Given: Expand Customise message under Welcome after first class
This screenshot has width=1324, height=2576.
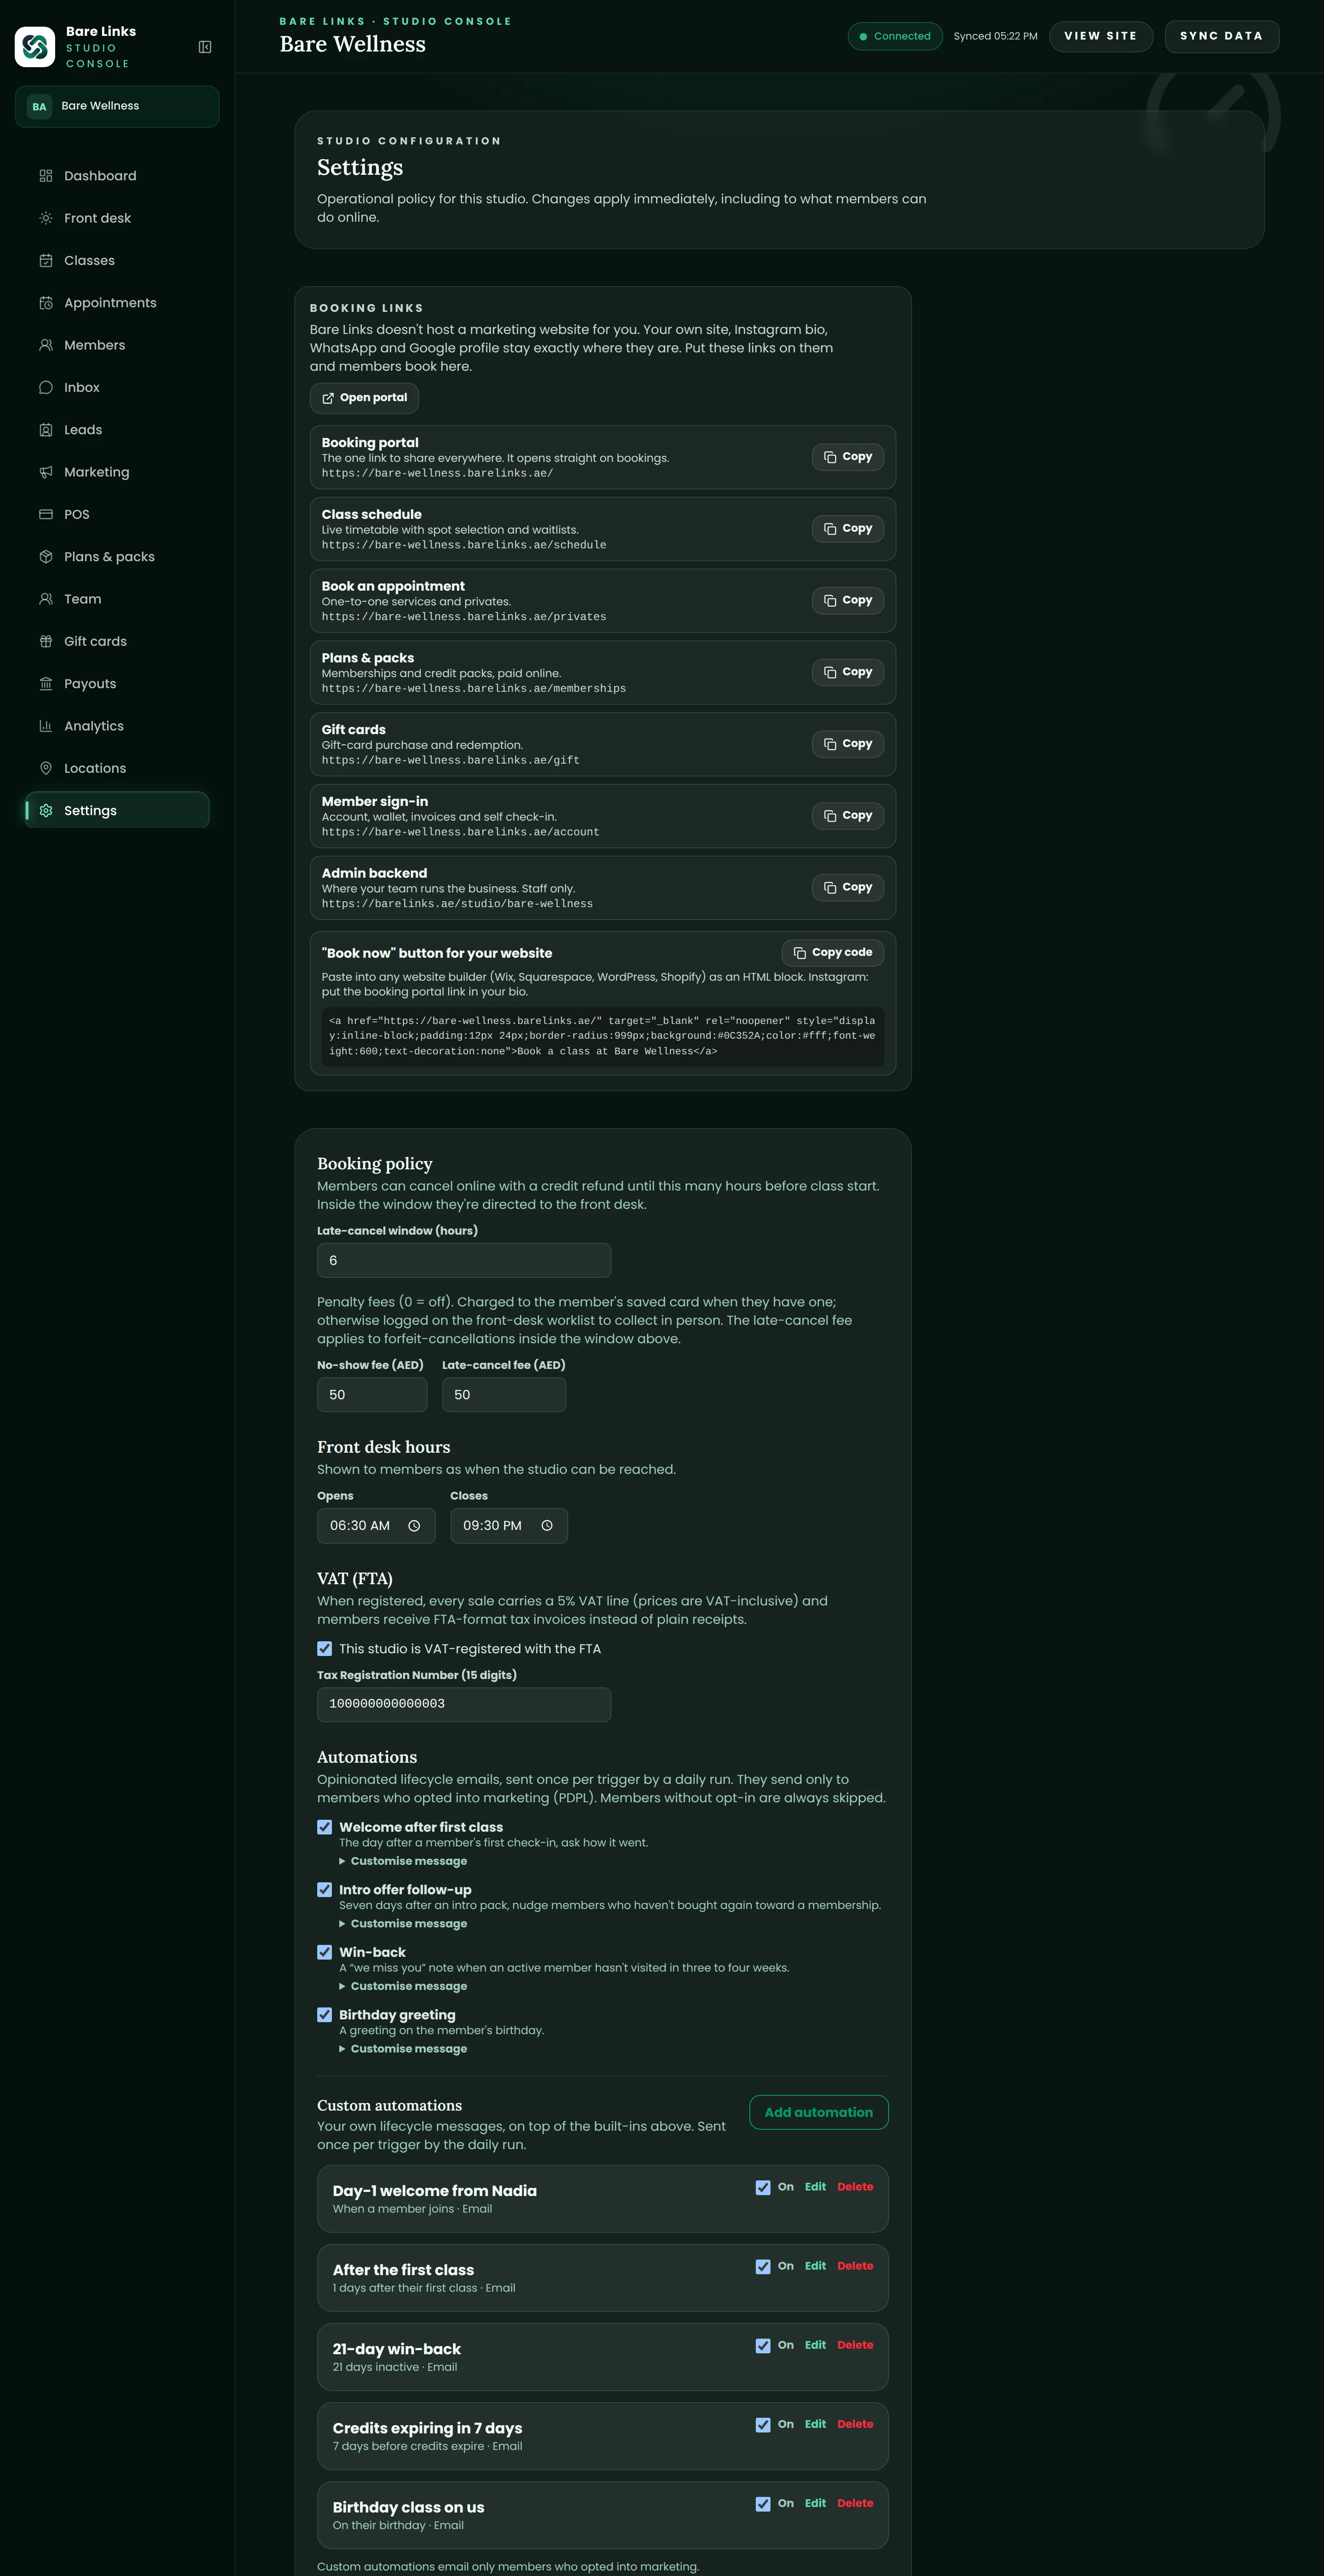Looking at the screenshot, I should coord(404,1861).
